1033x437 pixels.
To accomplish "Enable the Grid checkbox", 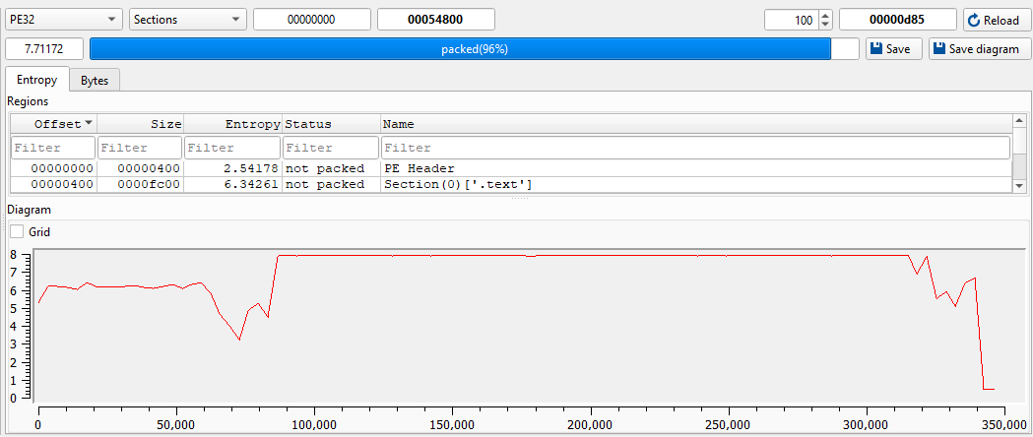I will tap(17, 232).
